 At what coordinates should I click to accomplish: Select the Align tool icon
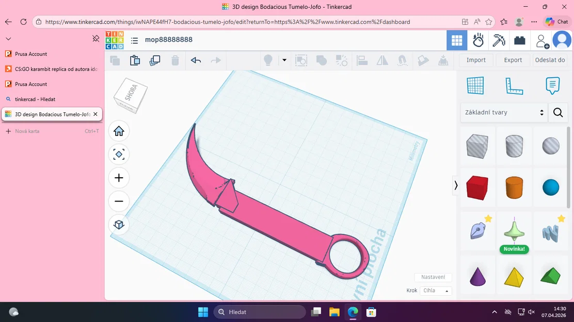(x=362, y=60)
